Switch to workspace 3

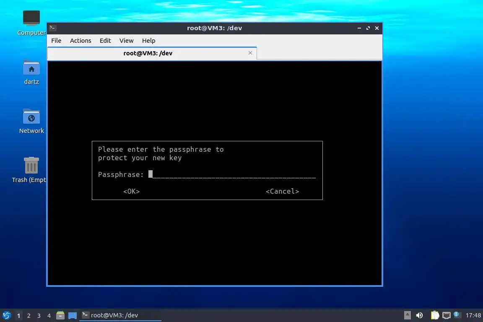point(39,316)
